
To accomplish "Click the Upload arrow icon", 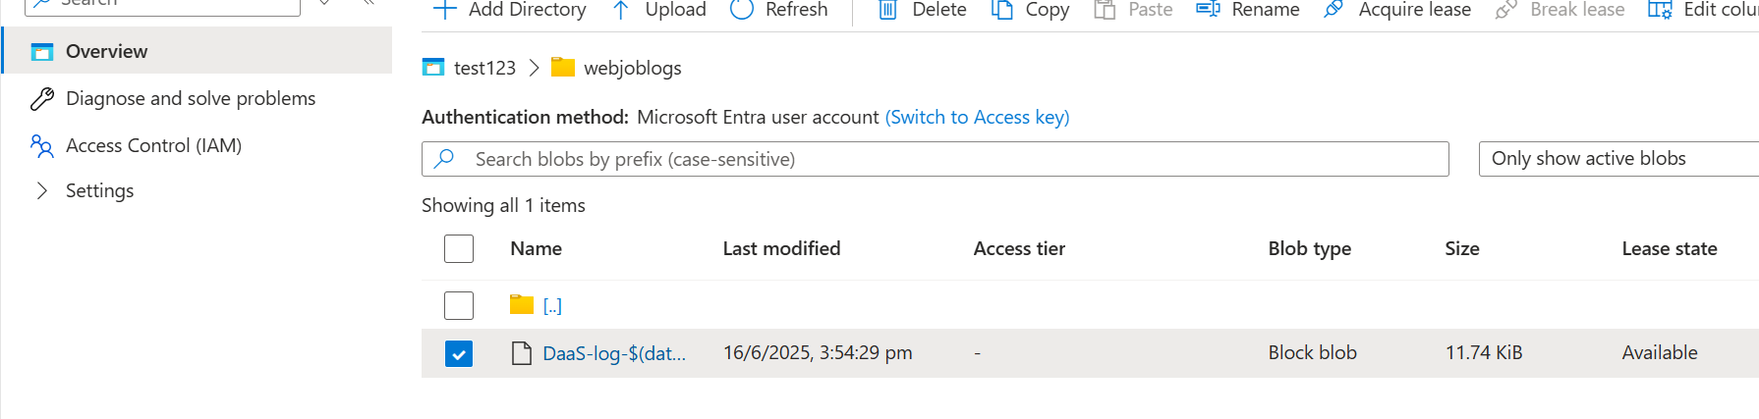I will pyautogui.click(x=620, y=10).
